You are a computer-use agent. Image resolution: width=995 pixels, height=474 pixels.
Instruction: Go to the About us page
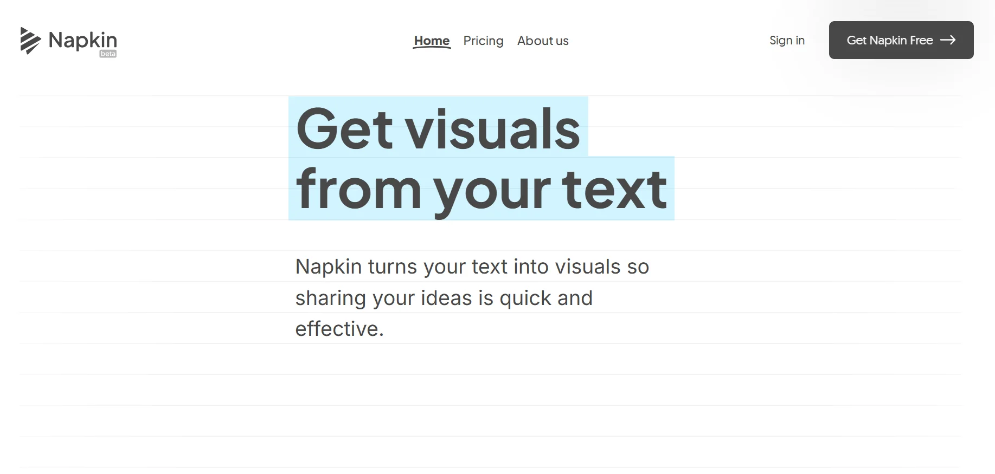(543, 40)
